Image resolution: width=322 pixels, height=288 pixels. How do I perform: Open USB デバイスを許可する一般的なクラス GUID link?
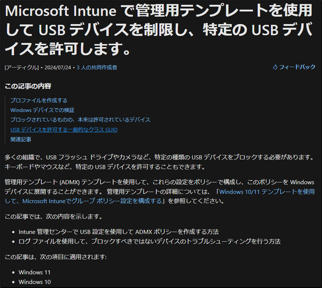64,130
